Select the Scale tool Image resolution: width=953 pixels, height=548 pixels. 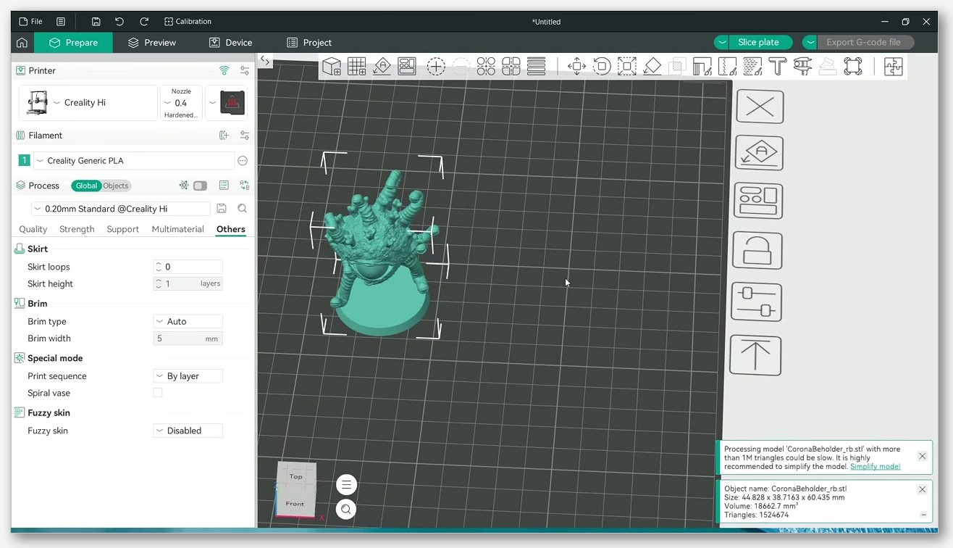pyautogui.click(x=627, y=67)
